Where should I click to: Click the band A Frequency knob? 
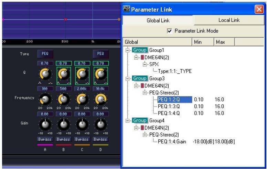pos(45,99)
